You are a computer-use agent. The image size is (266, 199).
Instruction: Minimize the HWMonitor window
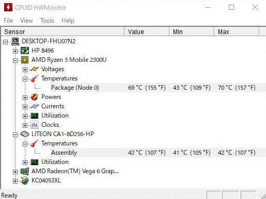click(208, 7)
